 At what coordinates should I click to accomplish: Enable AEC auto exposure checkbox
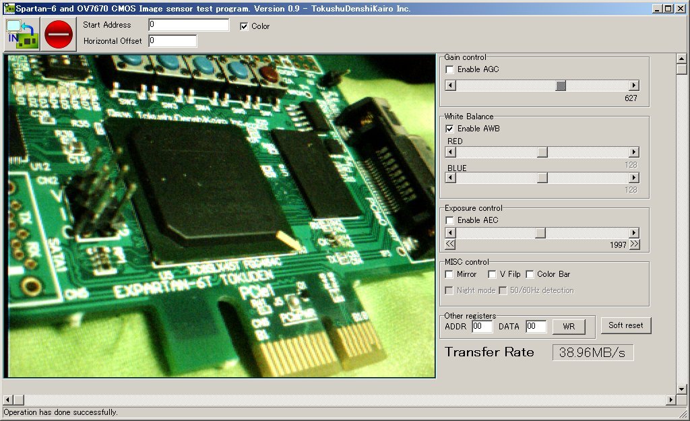[449, 220]
